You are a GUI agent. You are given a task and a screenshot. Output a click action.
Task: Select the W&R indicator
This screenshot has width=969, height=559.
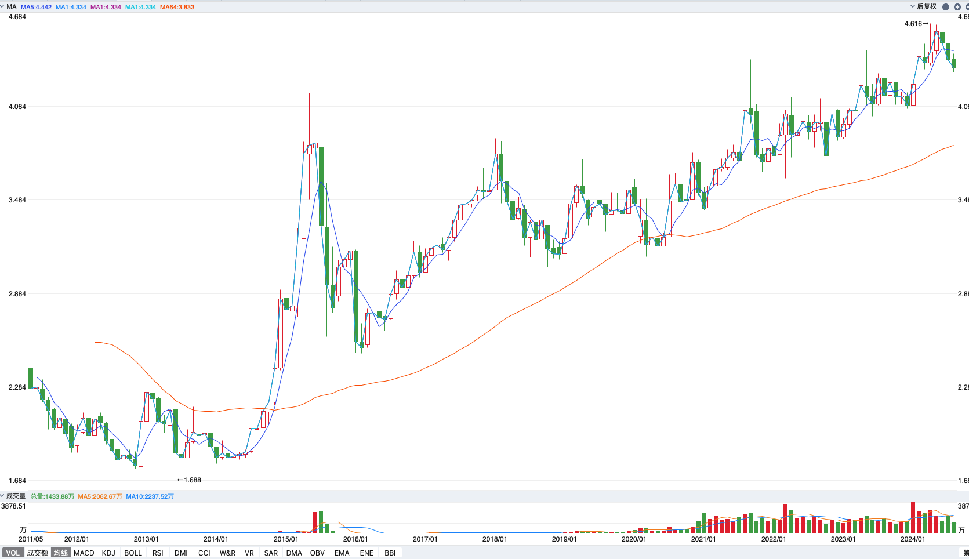click(x=227, y=553)
